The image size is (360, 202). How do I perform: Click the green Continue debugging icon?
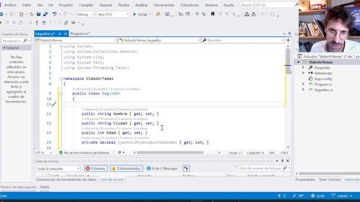(1, 22)
